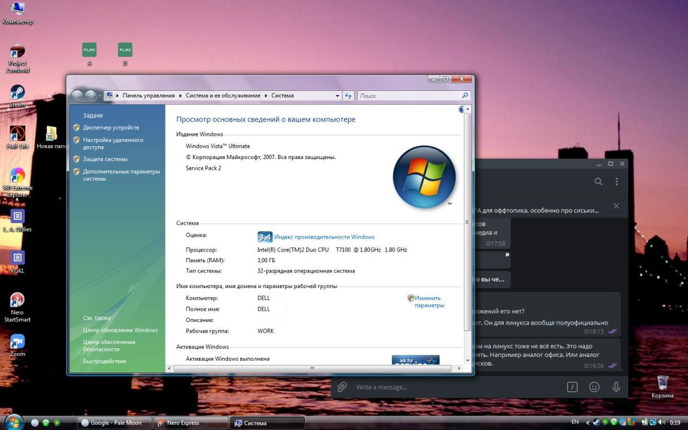Click the vertical scrollbar in System window
This screenshot has width=688, height=430.
click(467, 222)
